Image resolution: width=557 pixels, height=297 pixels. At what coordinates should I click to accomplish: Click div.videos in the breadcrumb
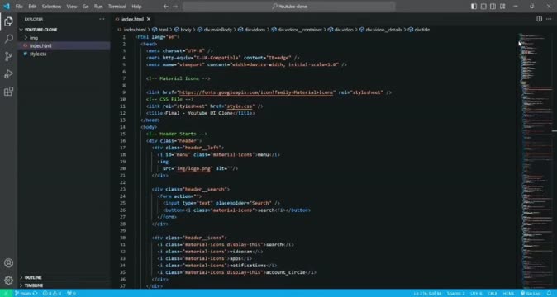click(255, 30)
